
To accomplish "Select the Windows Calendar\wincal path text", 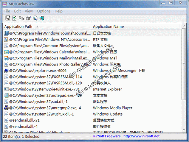I will pyautogui.click(x=50, y=52).
